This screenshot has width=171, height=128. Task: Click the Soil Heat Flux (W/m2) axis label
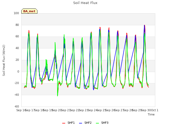tap(4, 60)
